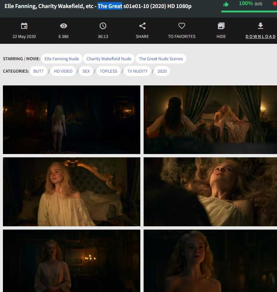Select the TO FAVORITES label

point(182,36)
